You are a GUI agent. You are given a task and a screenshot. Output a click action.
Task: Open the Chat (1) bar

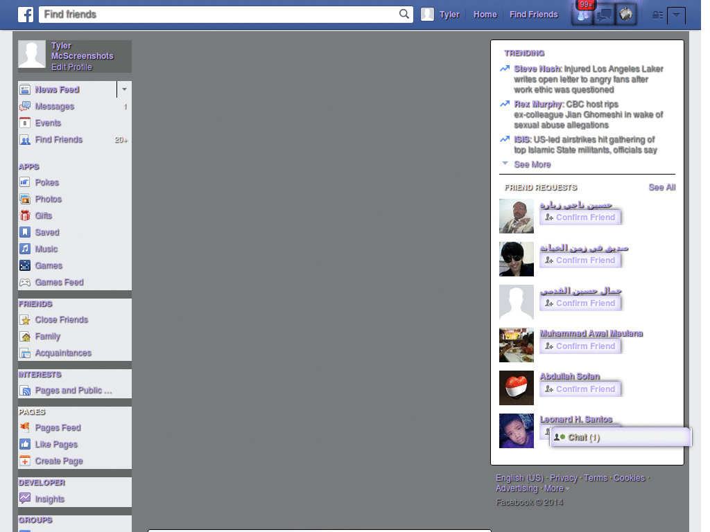(621, 437)
